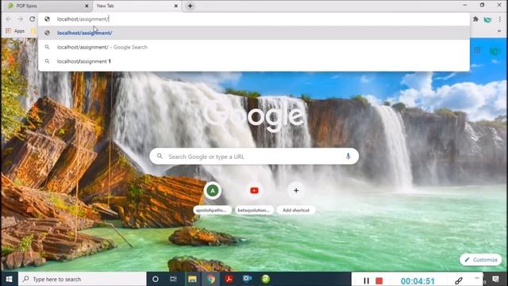Image resolution: width=508 pixels, height=286 pixels.
Task: Close the New Tab tab
Action: tap(176, 6)
